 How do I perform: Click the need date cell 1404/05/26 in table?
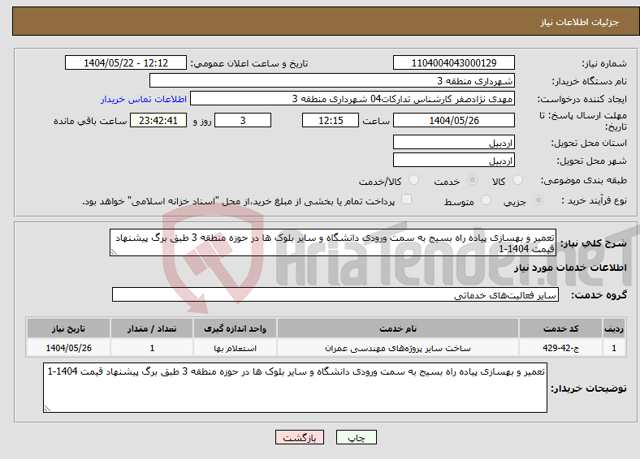[68, 348]
